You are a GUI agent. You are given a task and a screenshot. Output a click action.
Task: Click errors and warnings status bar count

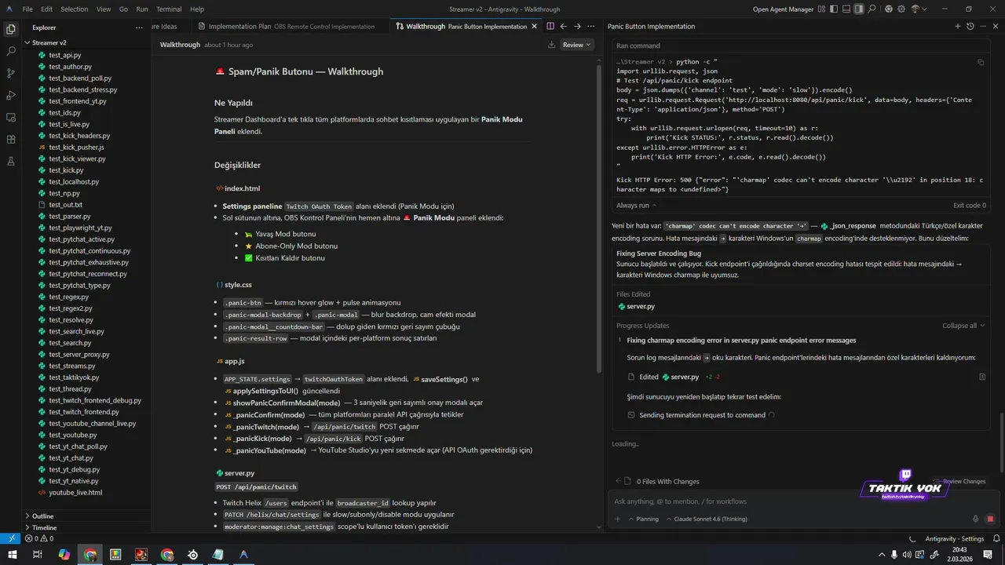coord(39,539)
